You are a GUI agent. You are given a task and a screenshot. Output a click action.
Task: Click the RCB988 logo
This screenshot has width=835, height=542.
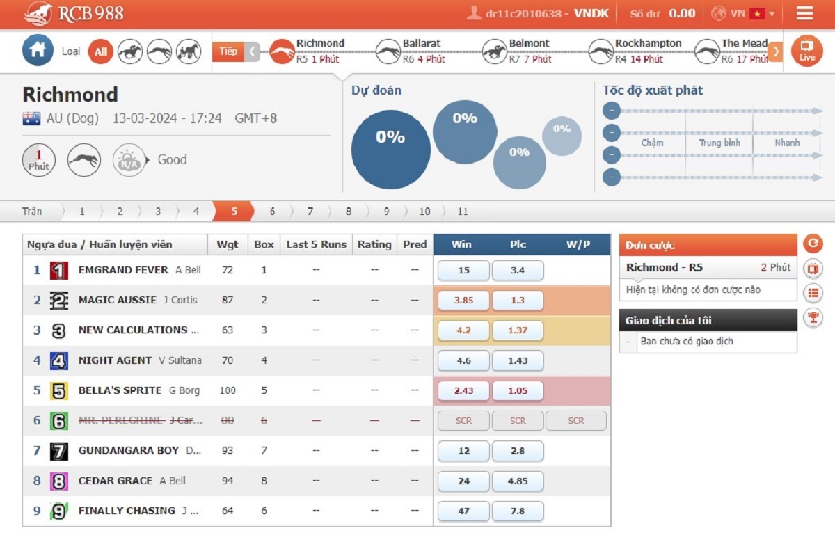coord(73,13)
